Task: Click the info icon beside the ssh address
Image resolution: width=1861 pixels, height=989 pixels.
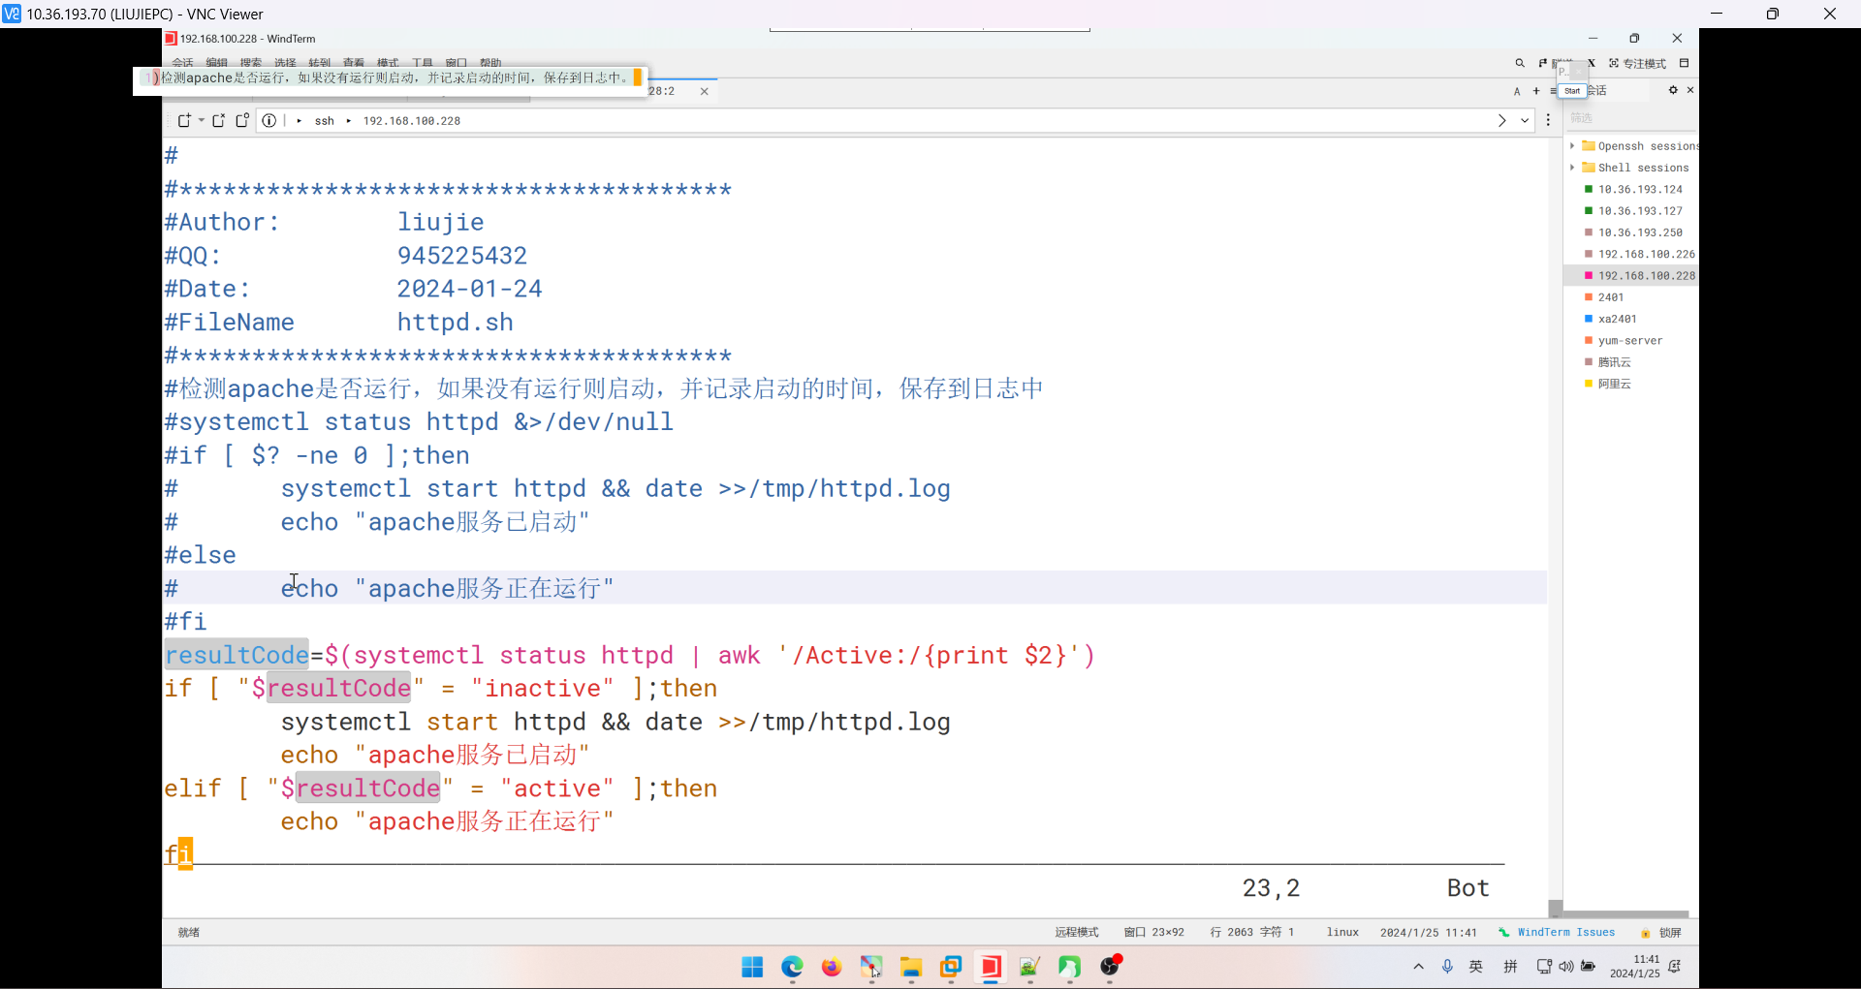Action: (x=269, y=120)
